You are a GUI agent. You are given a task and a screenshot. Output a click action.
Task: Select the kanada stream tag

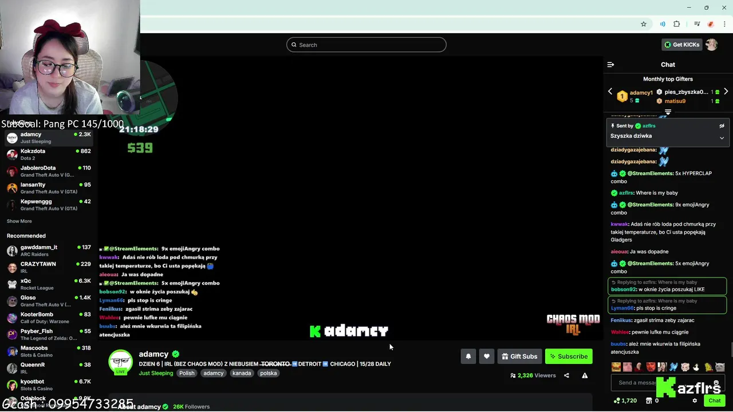click(x=242, y=373)
